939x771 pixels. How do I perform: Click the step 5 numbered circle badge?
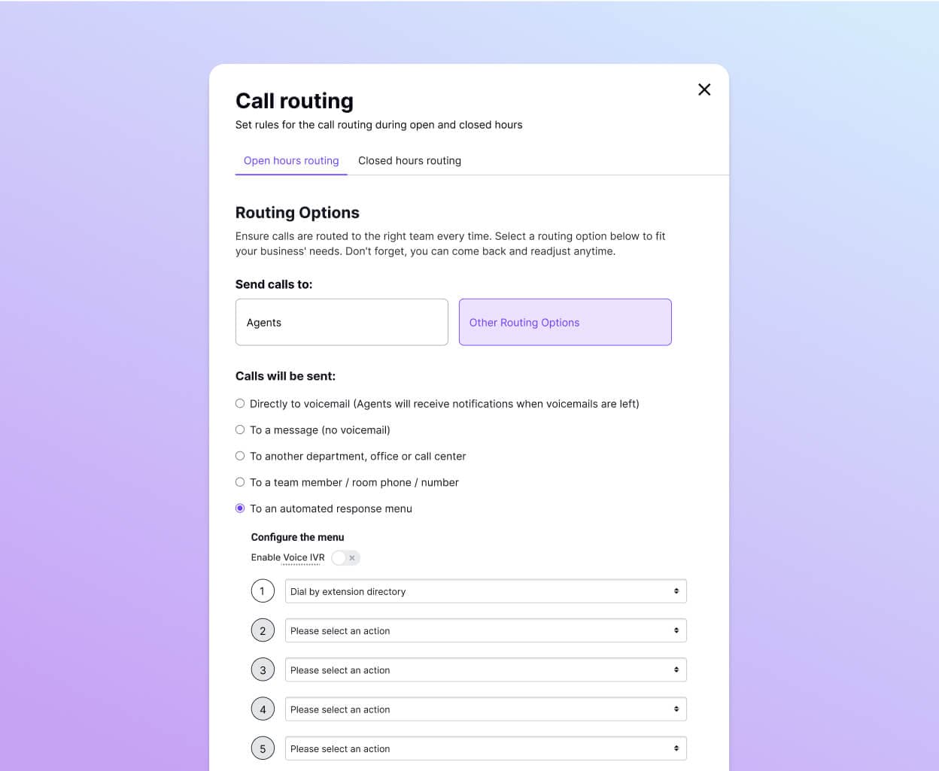tap(263, 748)
